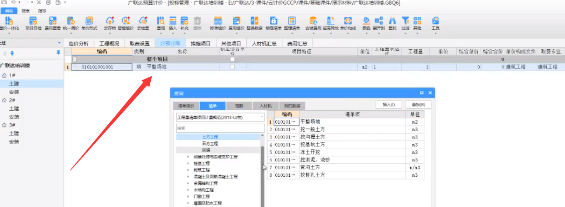
Task: Select the 挖沟槽土方 row in the list
Action: point(346,137)
